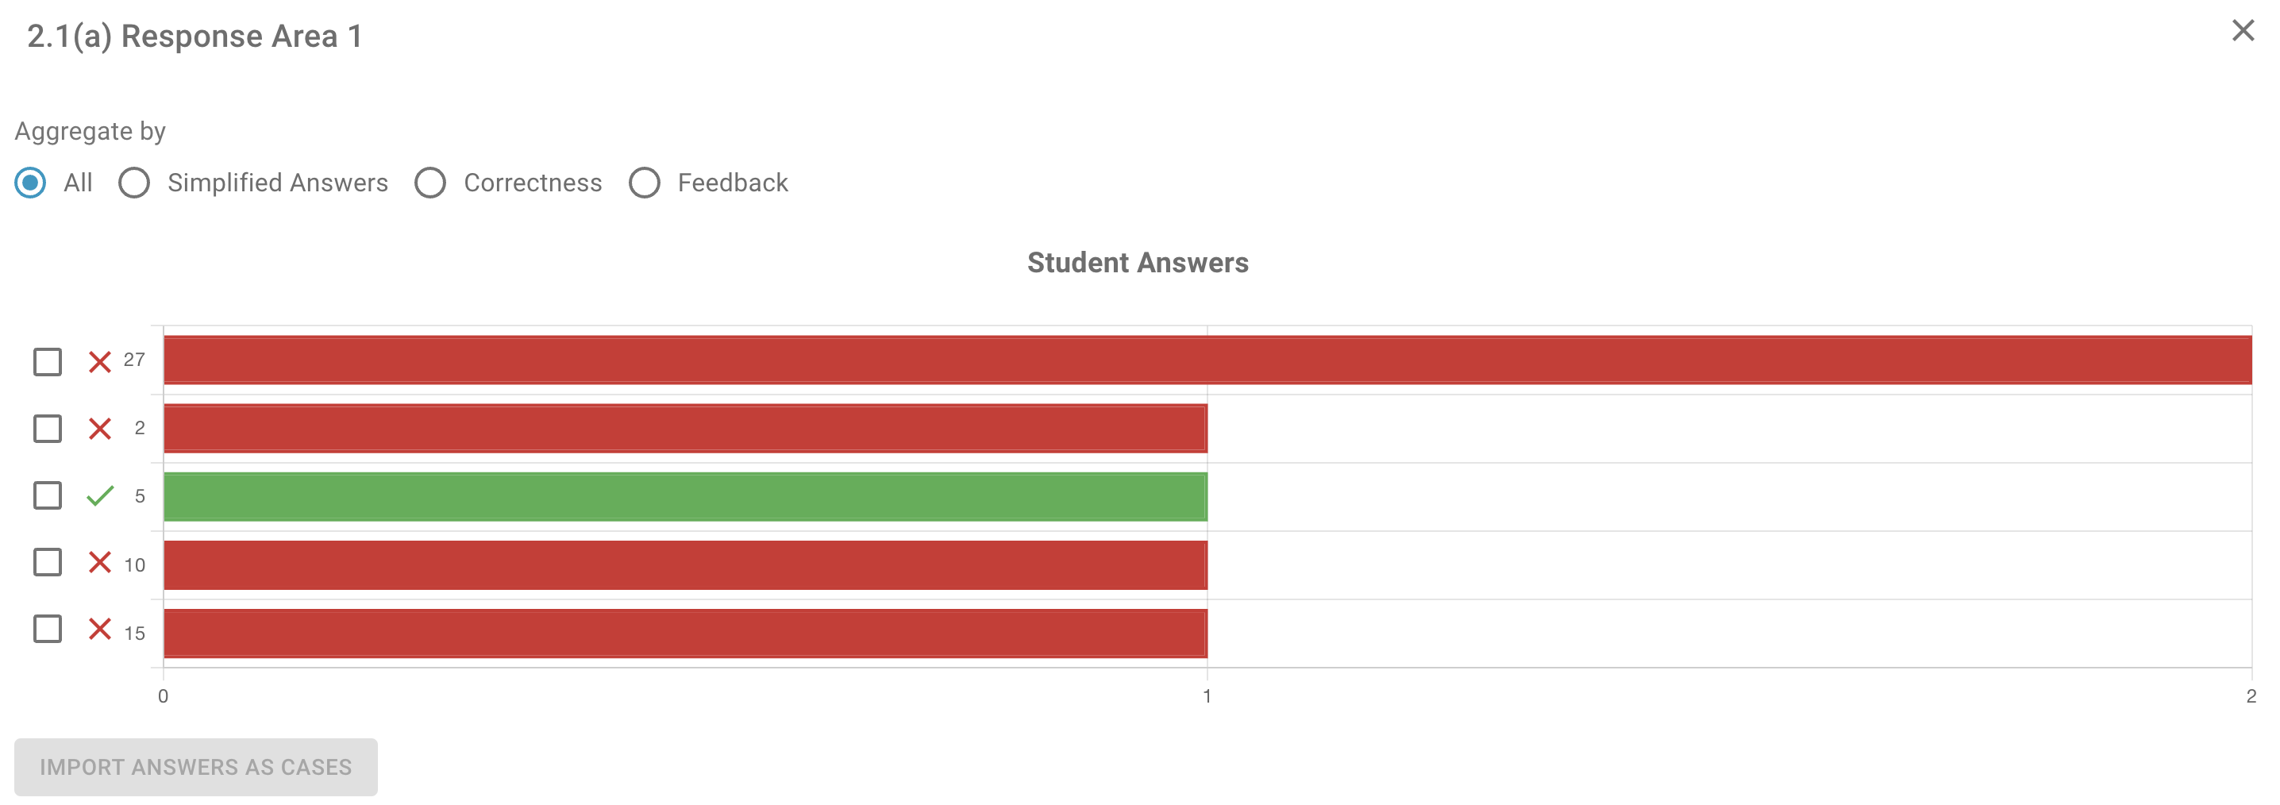Viewport: 2280px width, 805px height.
Task: Click the Student Answers chart title
Action: point(1138,263)
